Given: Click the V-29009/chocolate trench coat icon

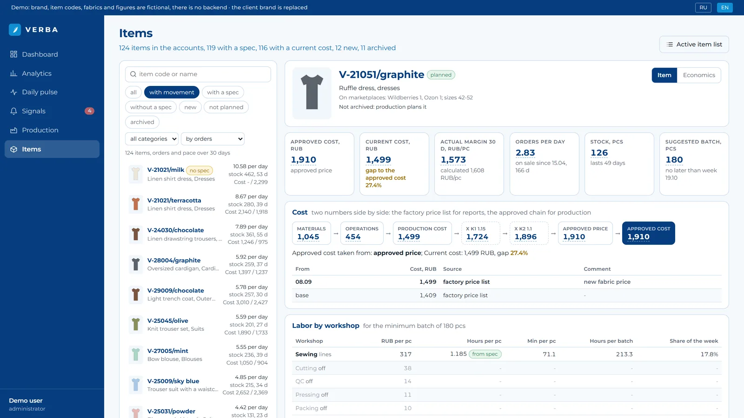Looking at the screenshot, I should tap(135, 294).
